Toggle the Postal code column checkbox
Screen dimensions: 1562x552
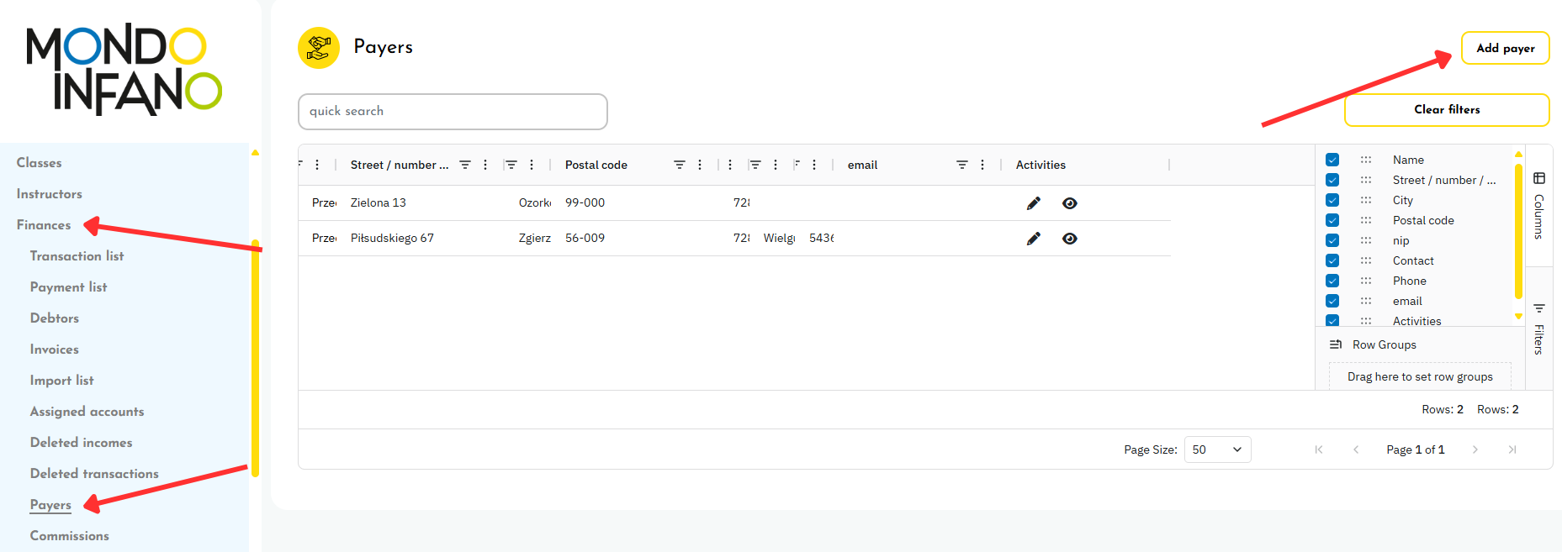pyautogui.click(x=1332, y=221)
